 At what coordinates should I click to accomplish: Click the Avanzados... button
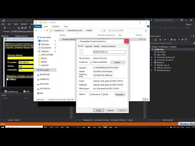tap(120, 95)
